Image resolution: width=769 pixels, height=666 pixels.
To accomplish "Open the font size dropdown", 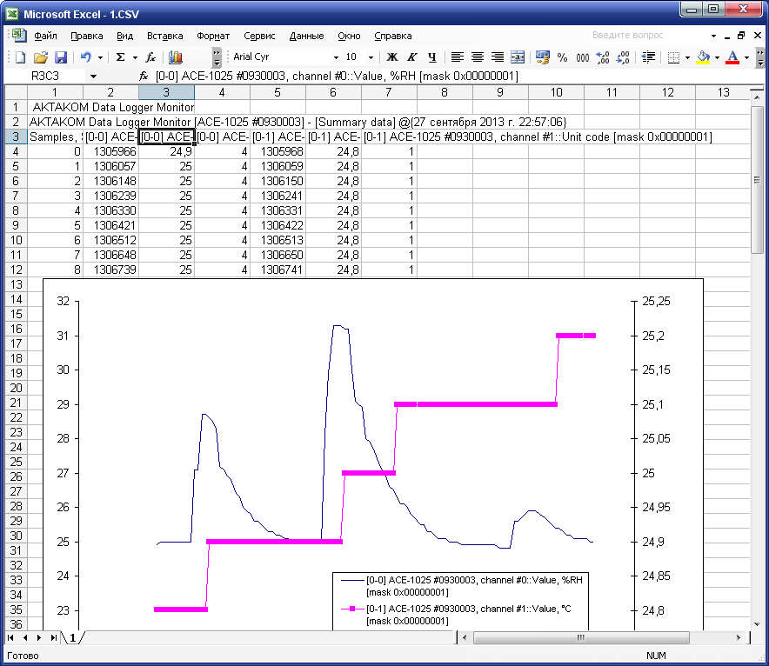I will (x=371, y=57).
